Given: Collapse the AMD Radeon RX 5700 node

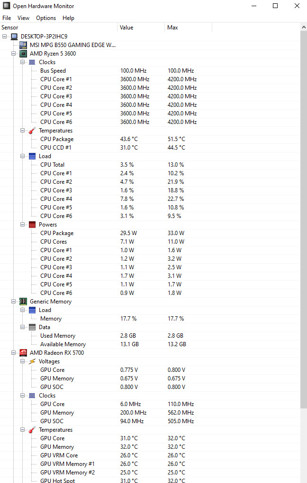Looking at the screenshot, I should (14, 352).
